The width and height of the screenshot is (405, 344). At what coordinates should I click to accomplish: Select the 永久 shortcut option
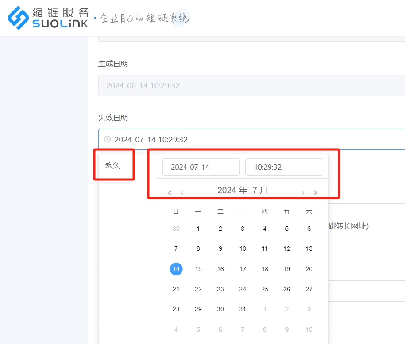[112, 165]
